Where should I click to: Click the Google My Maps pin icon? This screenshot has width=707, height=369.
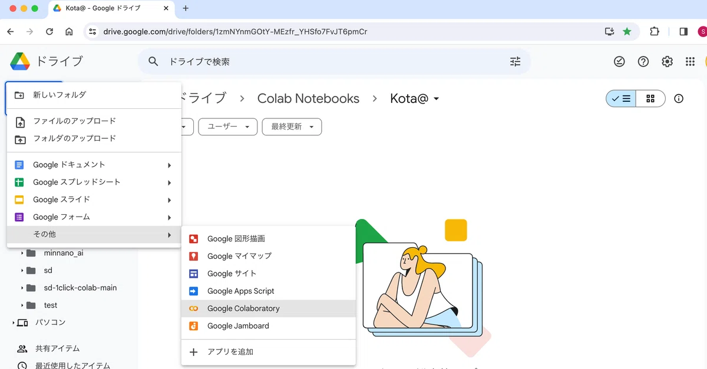193,256
